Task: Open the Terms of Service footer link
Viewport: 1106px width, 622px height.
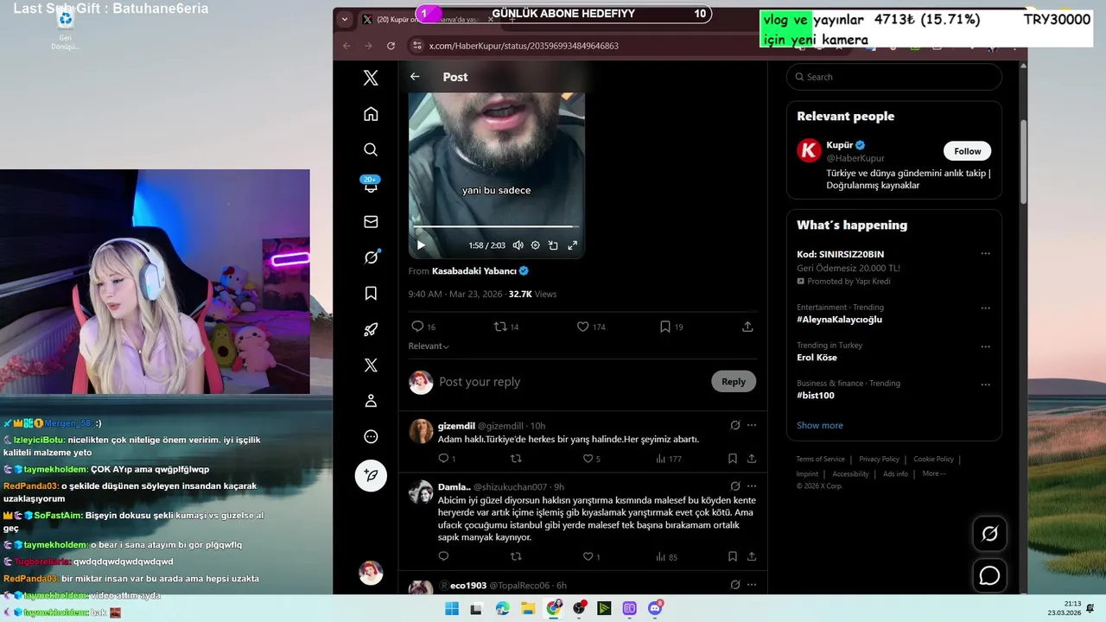Action: 820,459
